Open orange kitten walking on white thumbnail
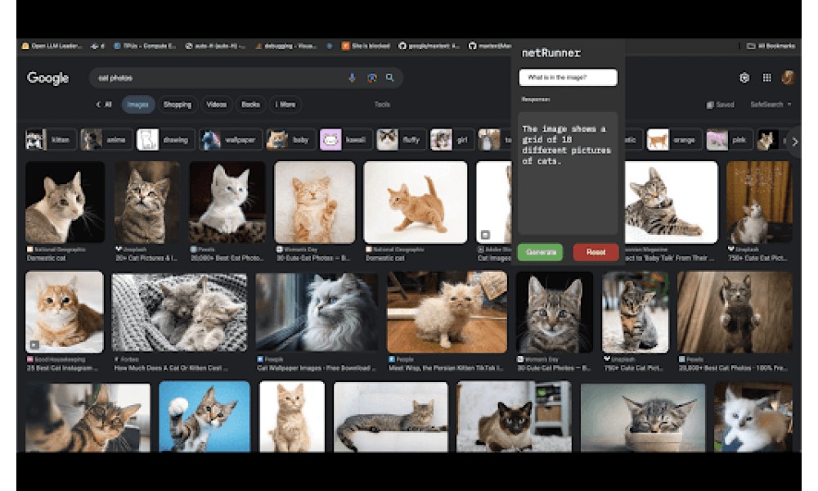The height and width of the screenshot is (491, 818). tap(416, 202)
